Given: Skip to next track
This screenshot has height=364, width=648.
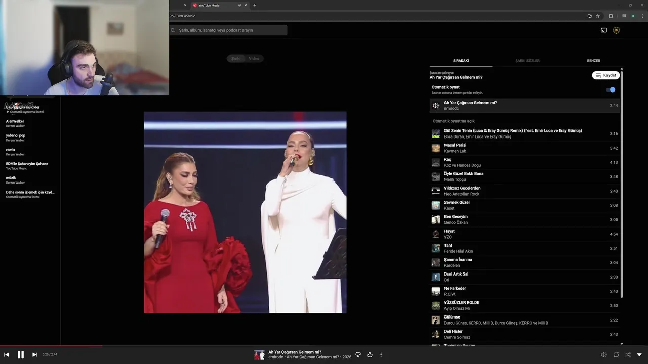Looking at the screenshot, I should pyautogui.click(x=34, y=354).
